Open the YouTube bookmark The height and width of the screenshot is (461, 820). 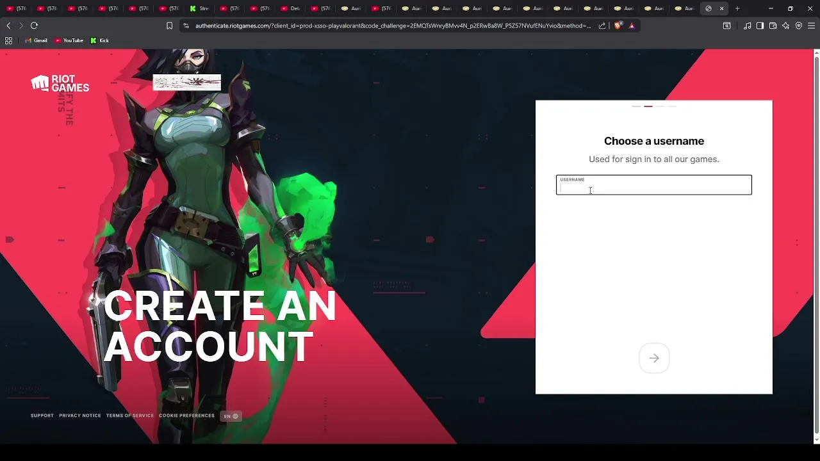tap(69, 40)
